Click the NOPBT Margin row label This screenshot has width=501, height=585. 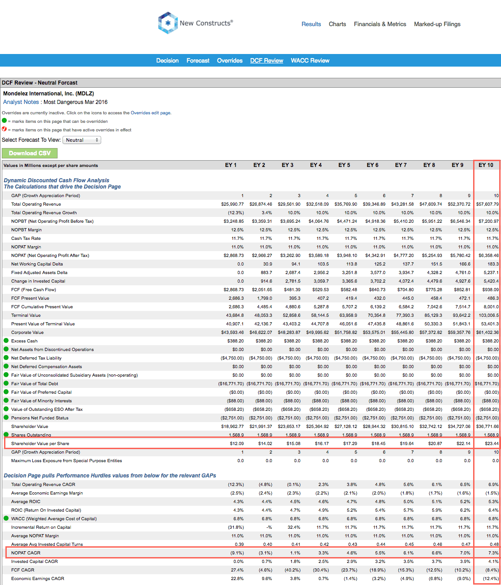coord(27,230)
